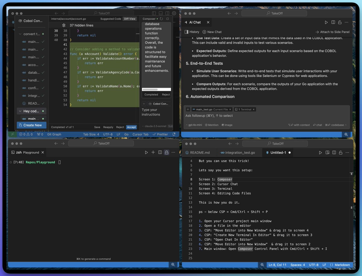Screen dimensions: 362x276
Task: Change Go language mode in status bar
Action: pos(126,134)
